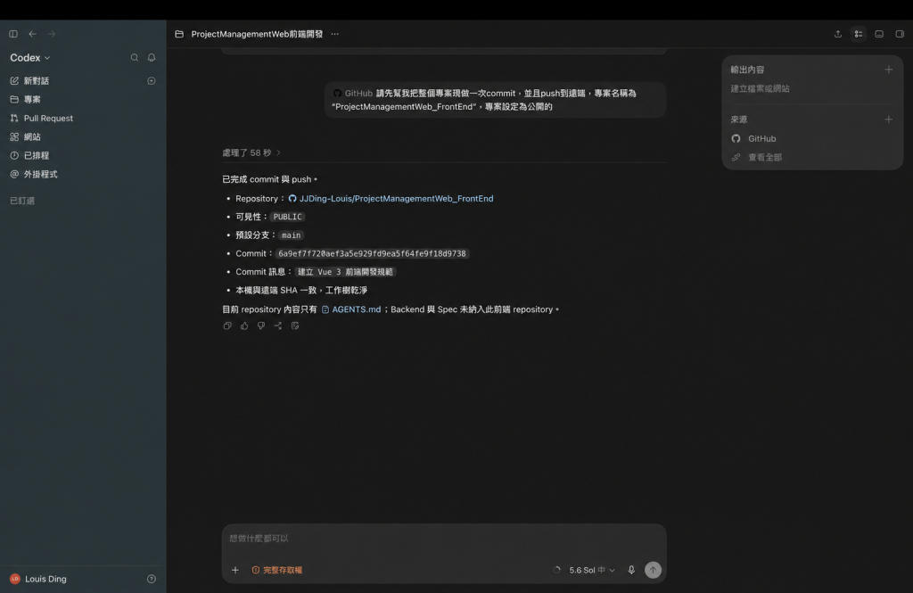Toggle the bottom panel layout icon

tap(879, 34)
